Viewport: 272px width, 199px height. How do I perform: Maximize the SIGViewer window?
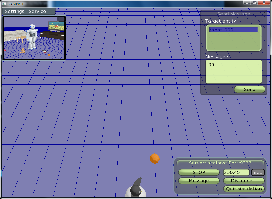click(254, 3)
